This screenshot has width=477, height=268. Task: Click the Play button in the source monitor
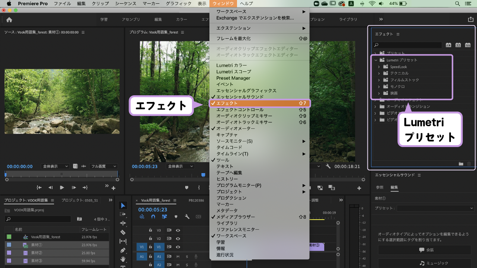61,188
